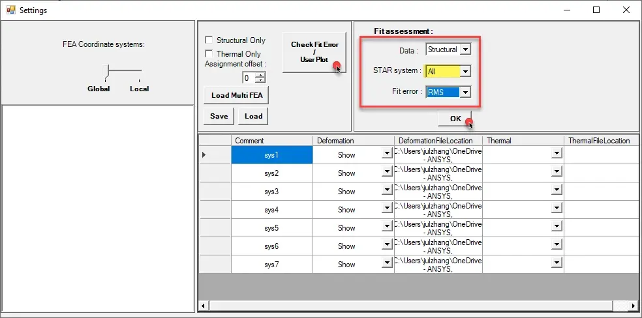Image resolution: width=642 pixels, height=318 pixels.
Task: Open the Data dropdown showing Structural
Action: click(x=465, y=50)
